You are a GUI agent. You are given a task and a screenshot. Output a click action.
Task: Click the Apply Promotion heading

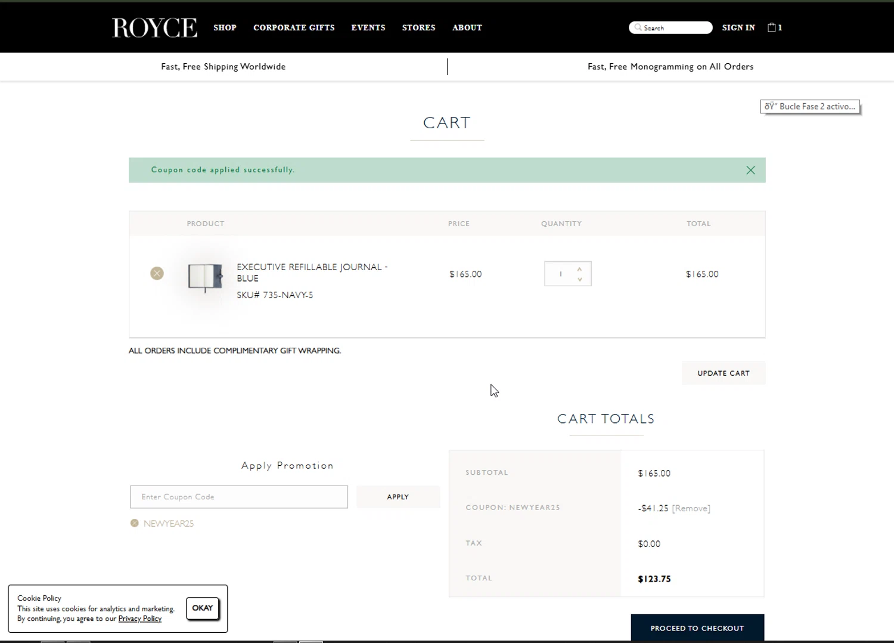click(287, 465)
